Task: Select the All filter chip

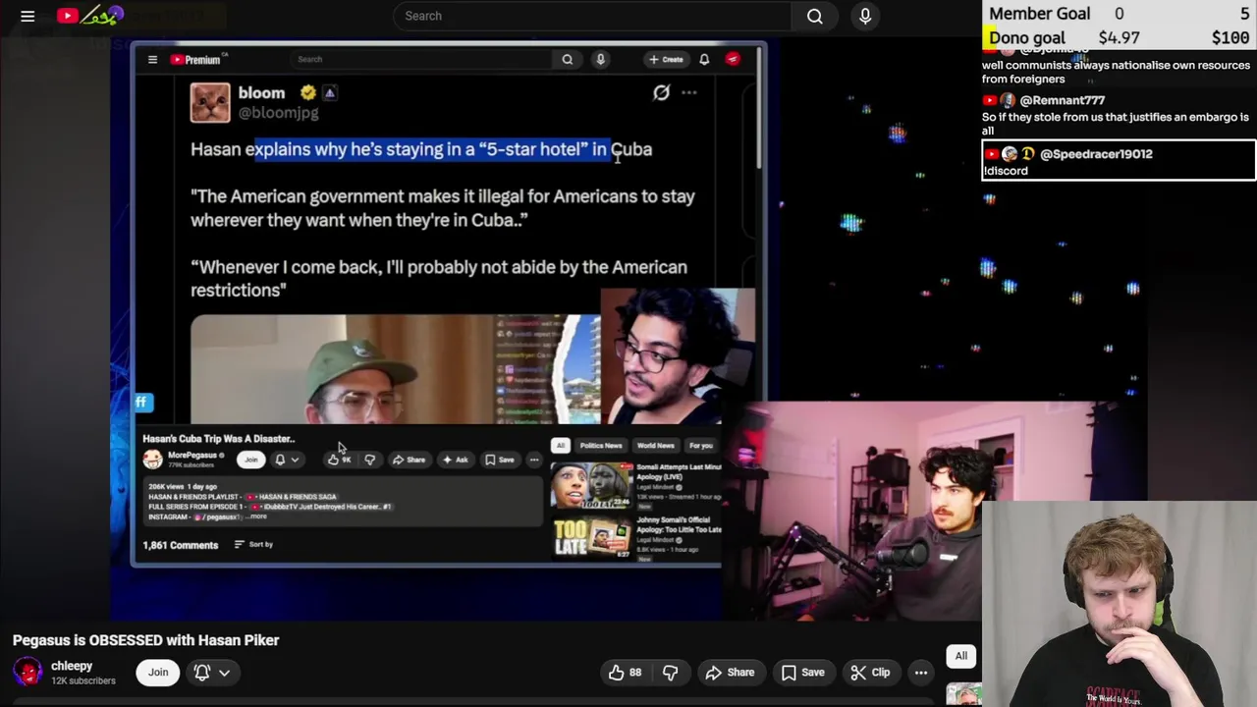Action: click(x=961, y=656)
